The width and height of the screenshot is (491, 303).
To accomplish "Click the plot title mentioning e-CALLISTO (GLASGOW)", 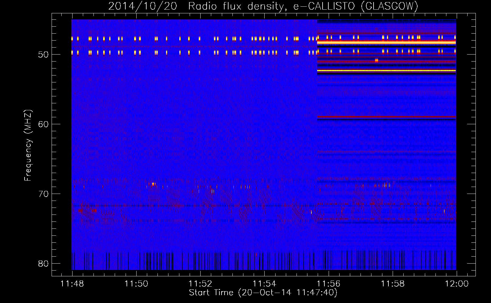I will [263, 6].
